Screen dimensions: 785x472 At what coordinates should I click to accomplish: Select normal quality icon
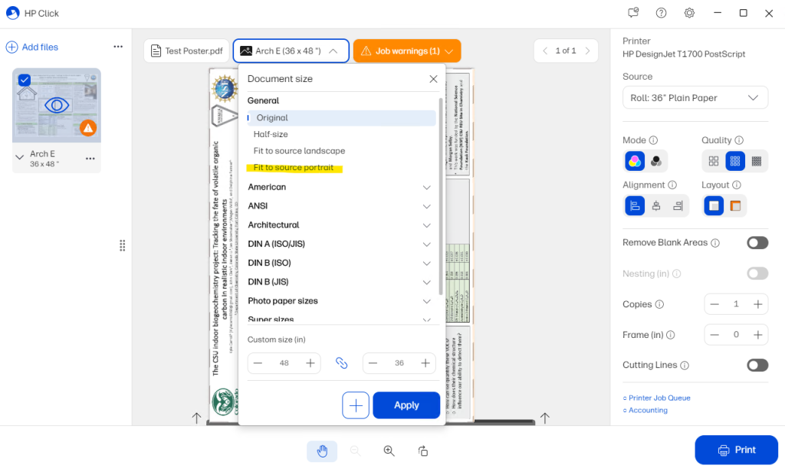735,161
